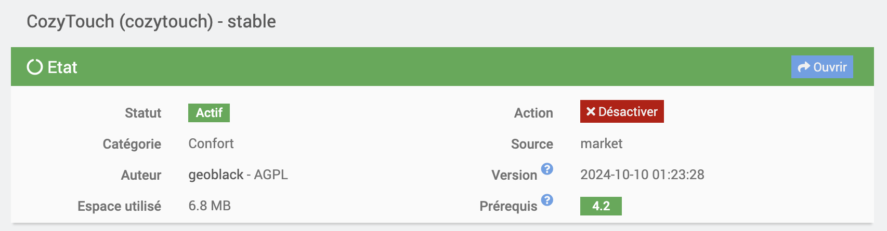Click the CozyTouch (cozytouch) - stable title
The width and height of the screenshot is (887, 231).
(x=151, y=22)
